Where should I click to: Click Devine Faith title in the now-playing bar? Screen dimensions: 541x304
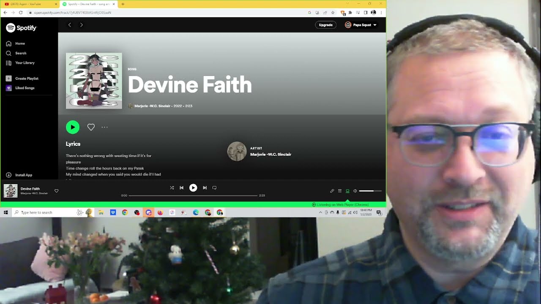30,189
